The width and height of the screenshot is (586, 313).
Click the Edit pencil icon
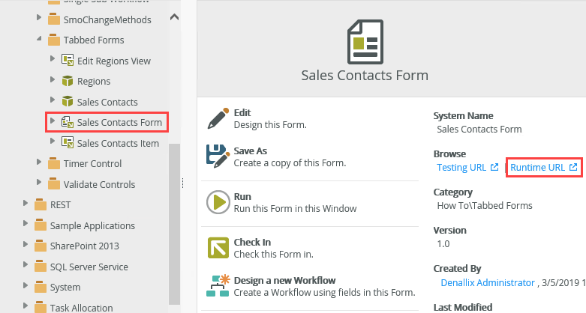click(x=218, y=118)
